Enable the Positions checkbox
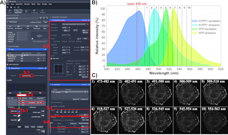This screenshot has height=135, width=228. coord(7,39)
